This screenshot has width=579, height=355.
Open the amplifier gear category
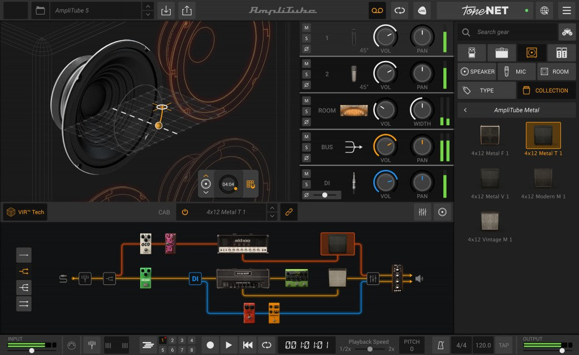pyautogui.click(x=500, y=52)
